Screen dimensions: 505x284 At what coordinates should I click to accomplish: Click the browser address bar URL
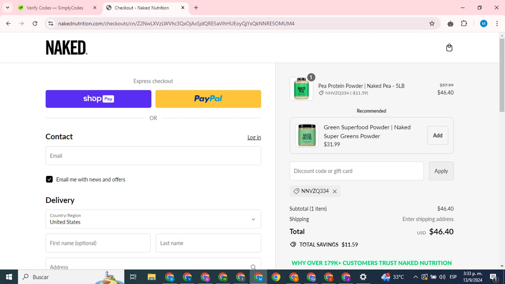(176, 24)
